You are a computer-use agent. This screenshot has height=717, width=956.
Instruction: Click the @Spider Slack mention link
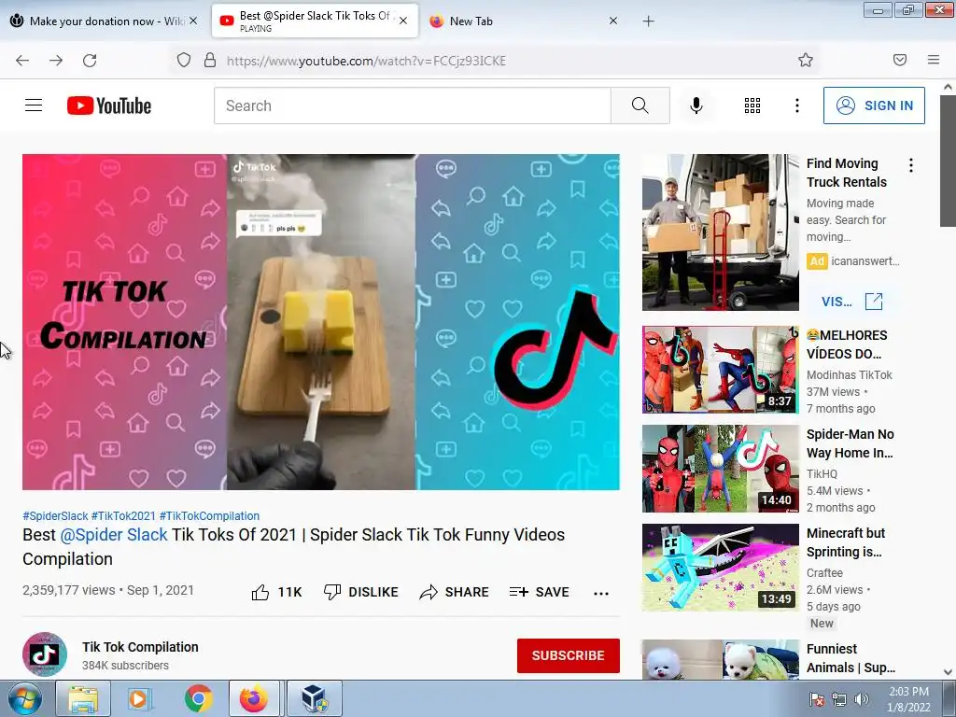(x=113, y=535)
